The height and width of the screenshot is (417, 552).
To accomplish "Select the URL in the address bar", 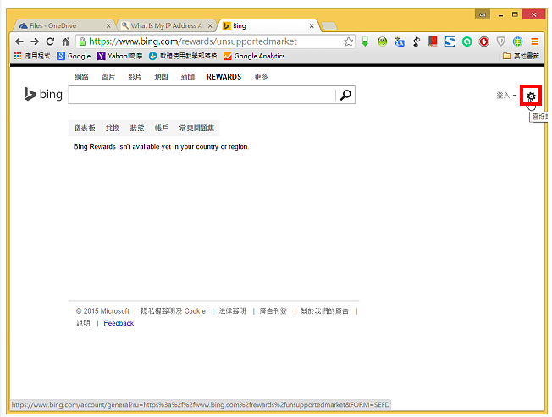I will point(193,41).
